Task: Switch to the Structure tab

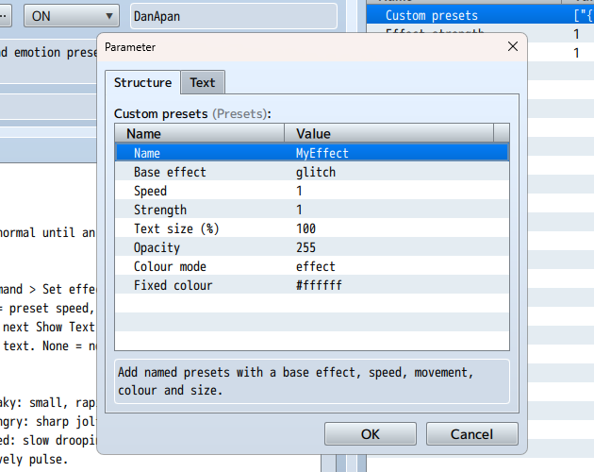Action: tap(142, 82)
